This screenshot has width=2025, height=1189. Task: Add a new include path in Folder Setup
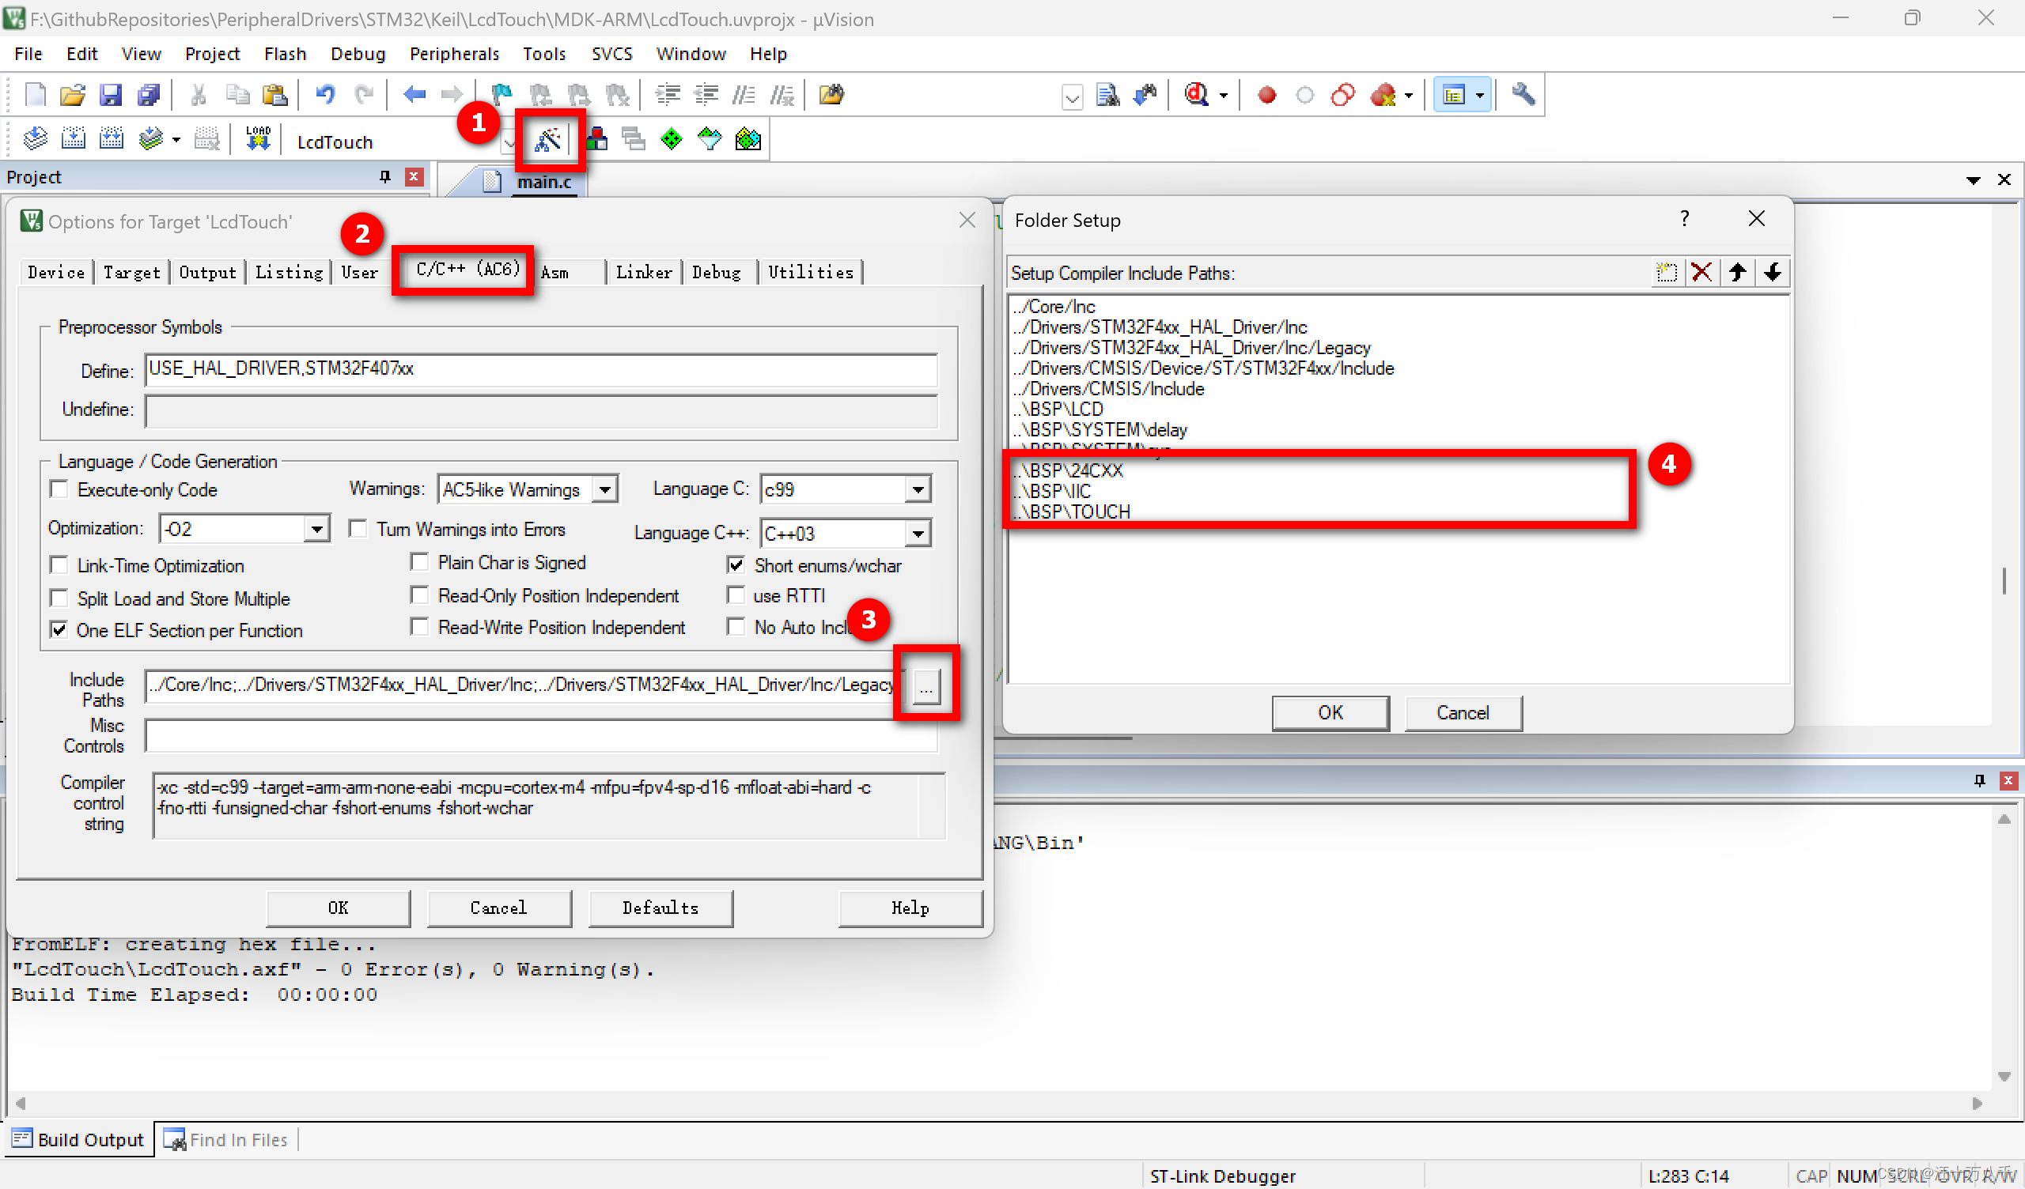1667,272
